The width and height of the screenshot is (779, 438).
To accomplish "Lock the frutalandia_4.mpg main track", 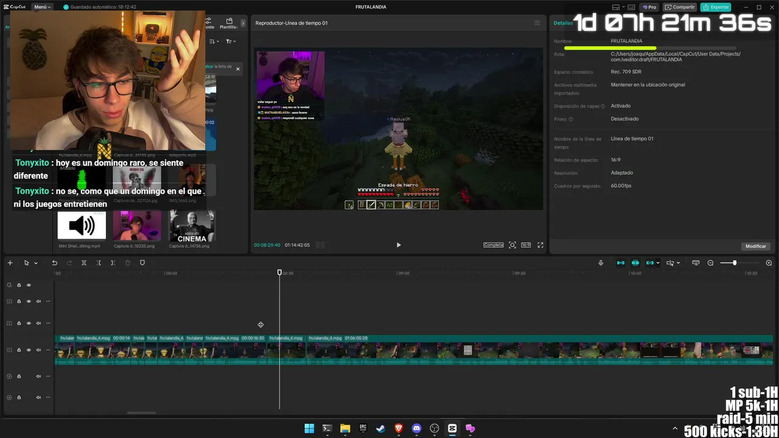I will (19, 350).
